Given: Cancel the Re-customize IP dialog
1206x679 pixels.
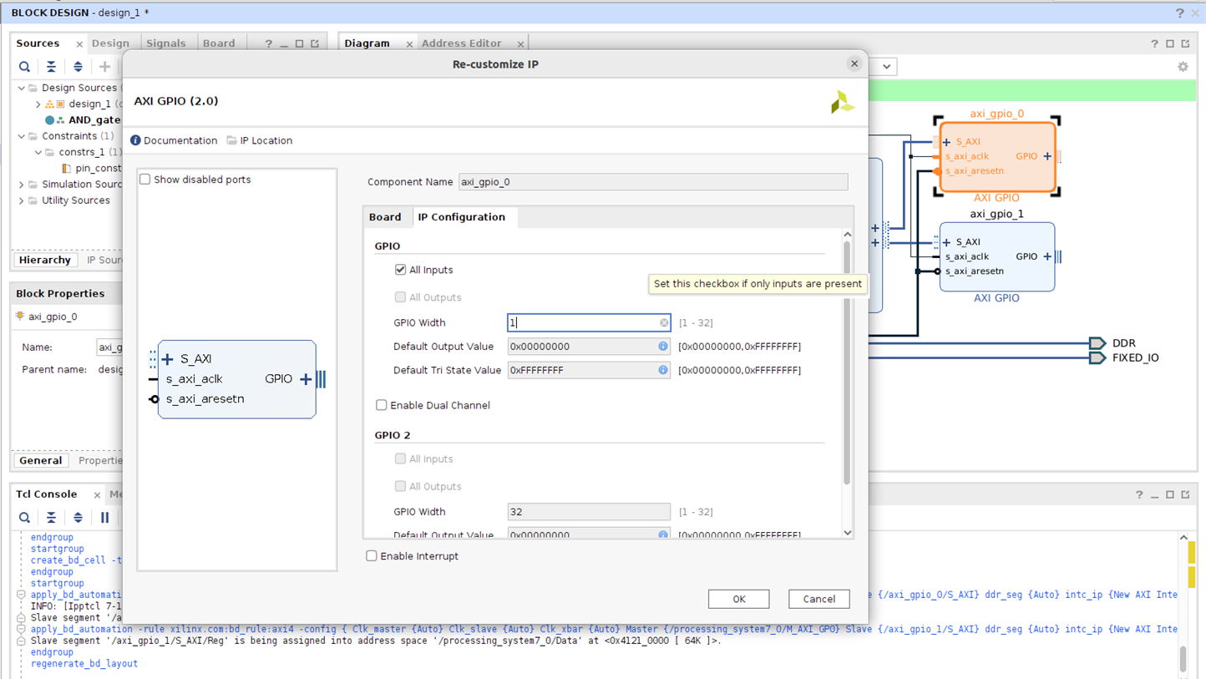Looking at the screenshot, I should [x=818, y=599].
